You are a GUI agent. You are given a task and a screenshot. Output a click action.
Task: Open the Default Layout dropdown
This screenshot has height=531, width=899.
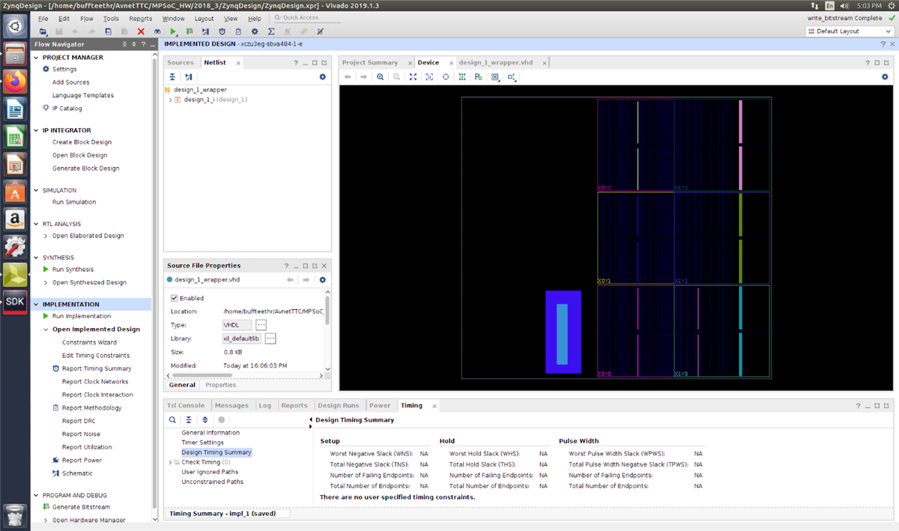point(848,31)
